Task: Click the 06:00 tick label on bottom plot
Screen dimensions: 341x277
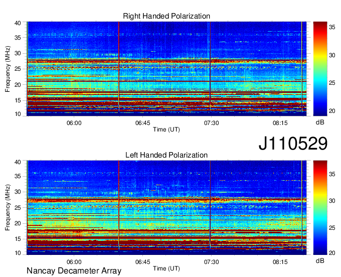Action: pyautogui.click(x=74, y=262)
